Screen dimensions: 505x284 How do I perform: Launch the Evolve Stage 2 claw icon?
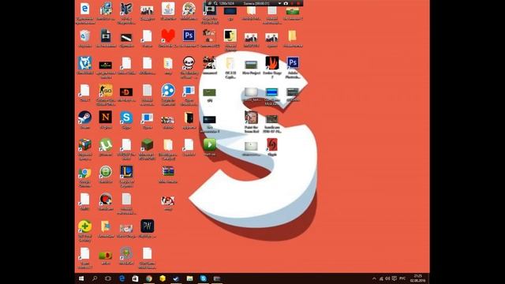click(x=271, y=62)
